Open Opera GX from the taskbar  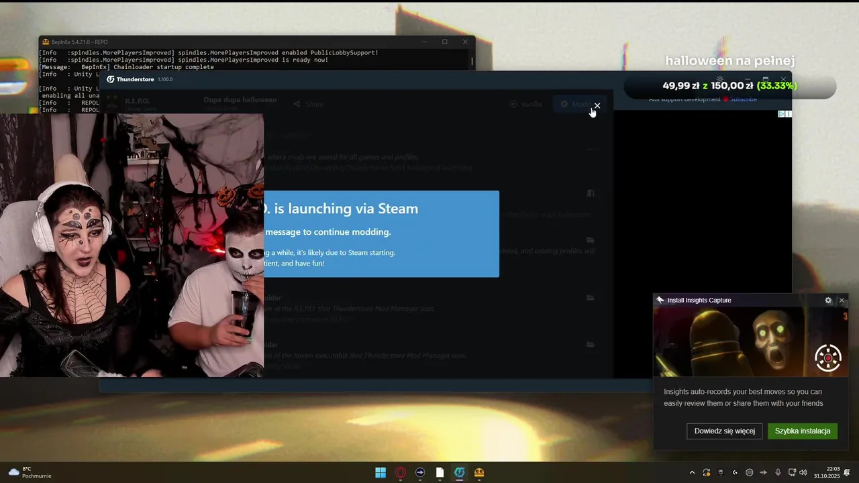(x=400, y=472)
